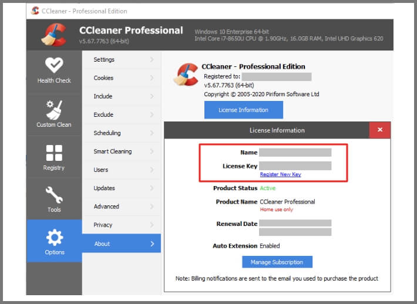Close the License Information dialog
The image size is (417, 304).
coord(379,130)
